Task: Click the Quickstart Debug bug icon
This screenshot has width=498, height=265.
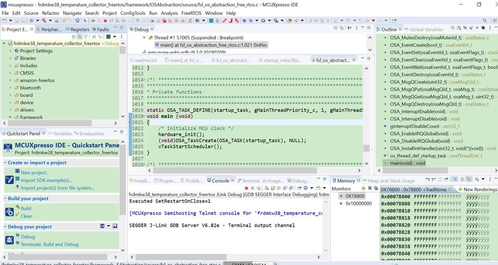Action: (x=9, y=240)
